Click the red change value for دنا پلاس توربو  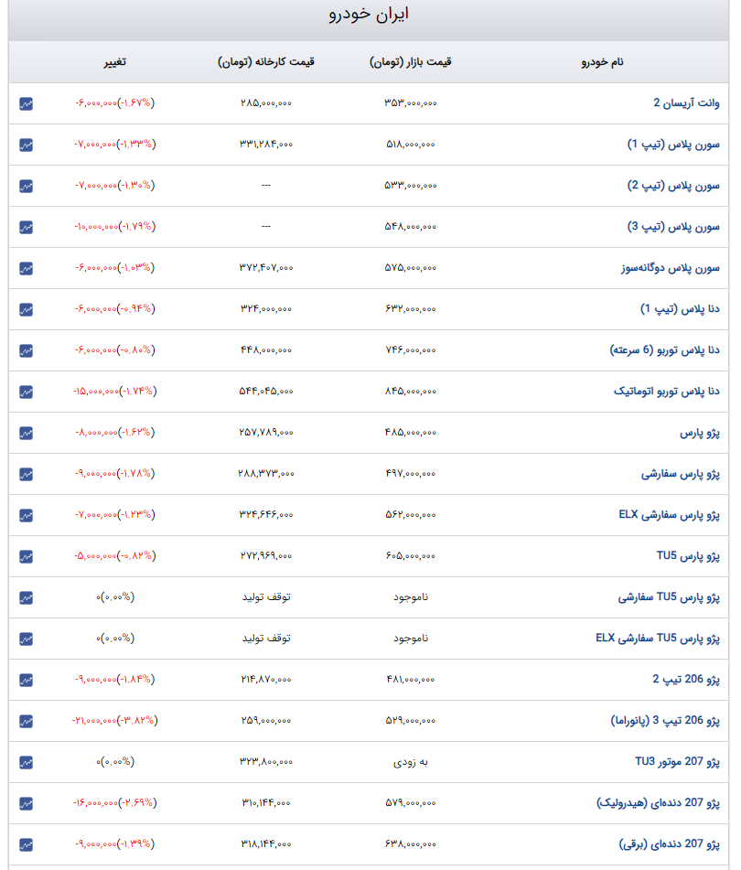coord(114,349)
